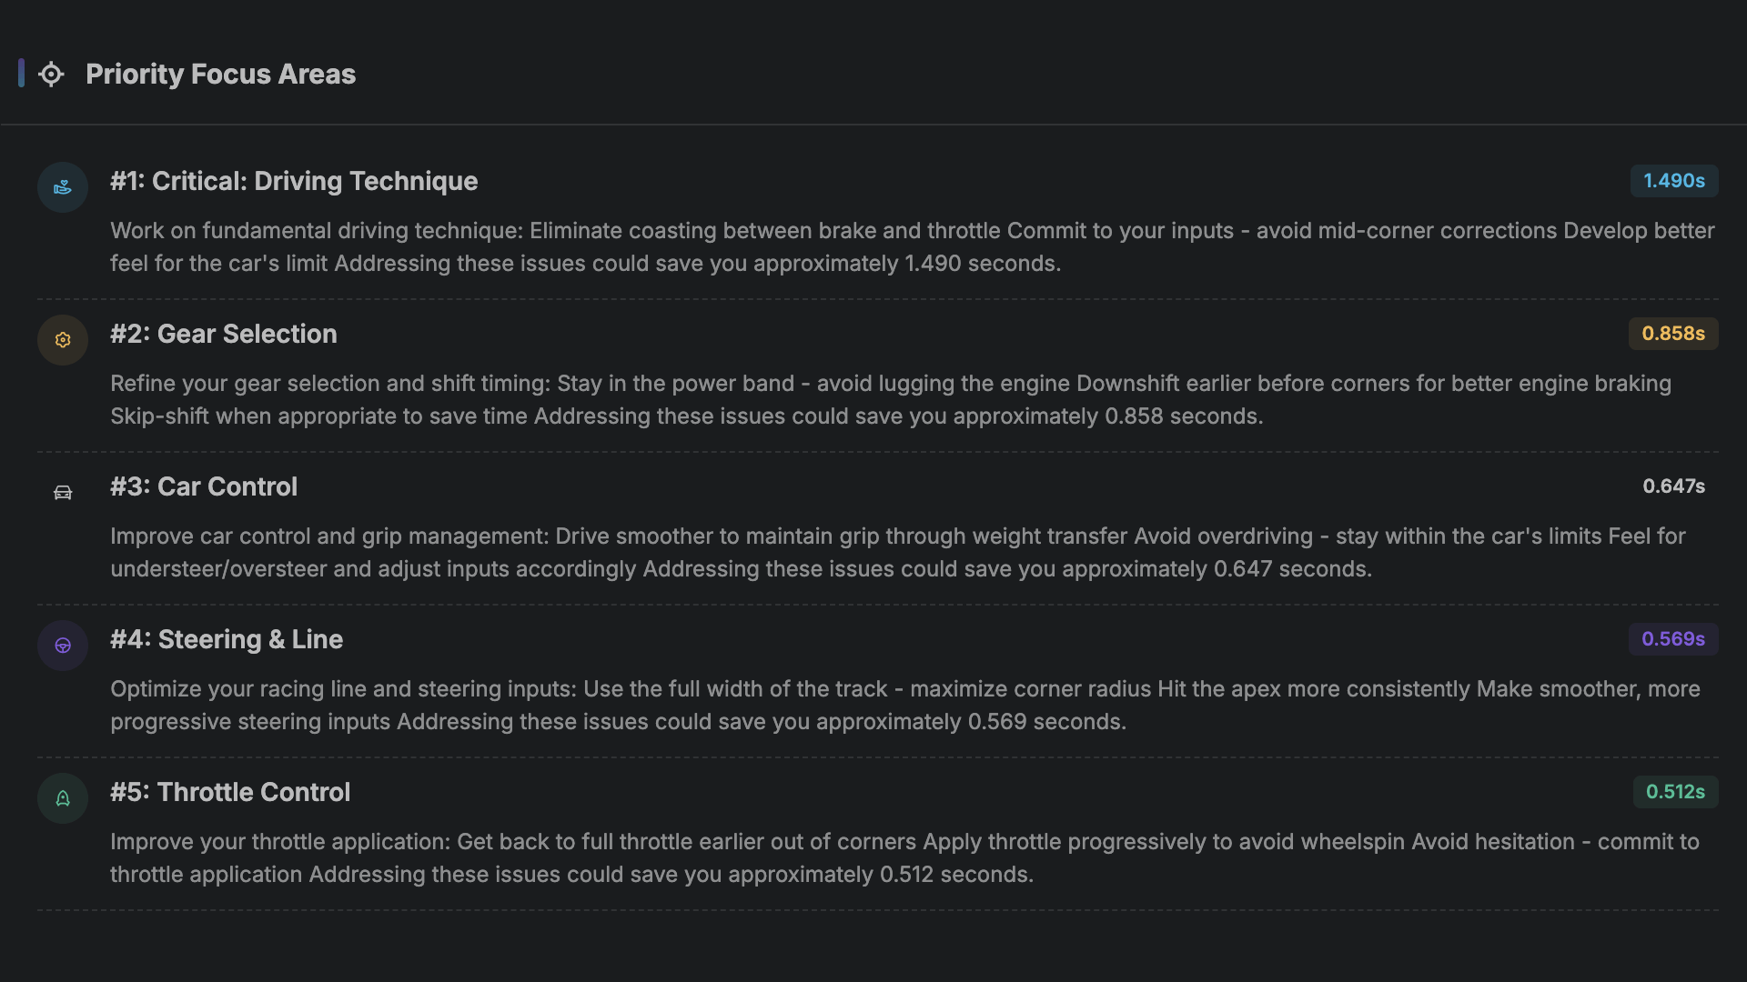
Task: Open the #2: Gear Selection title
Action: coord(224,334)
